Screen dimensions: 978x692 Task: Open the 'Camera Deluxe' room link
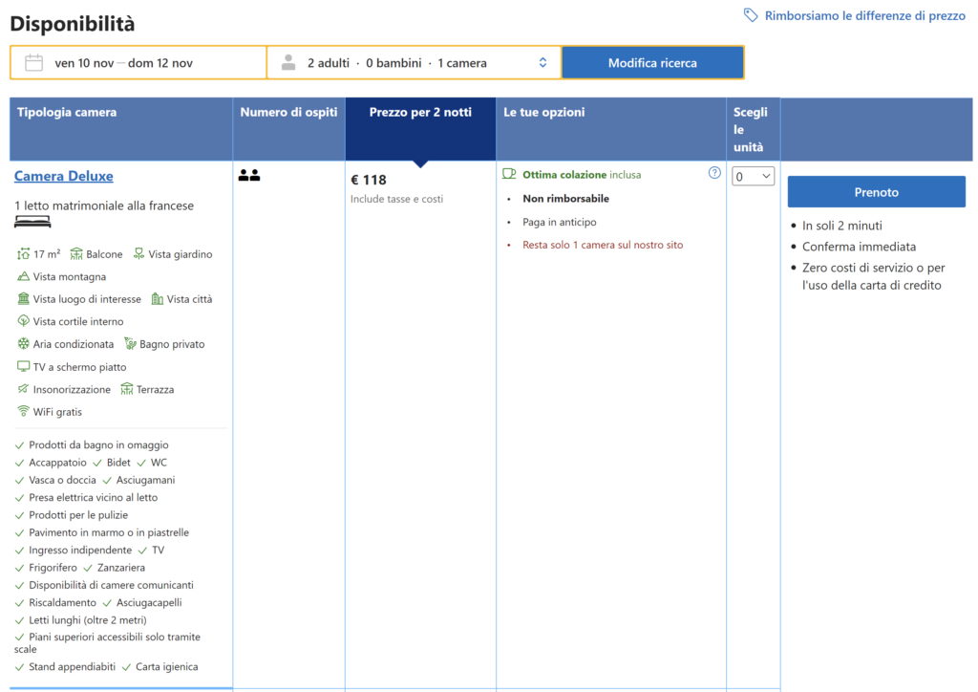(x=64, y=176)
